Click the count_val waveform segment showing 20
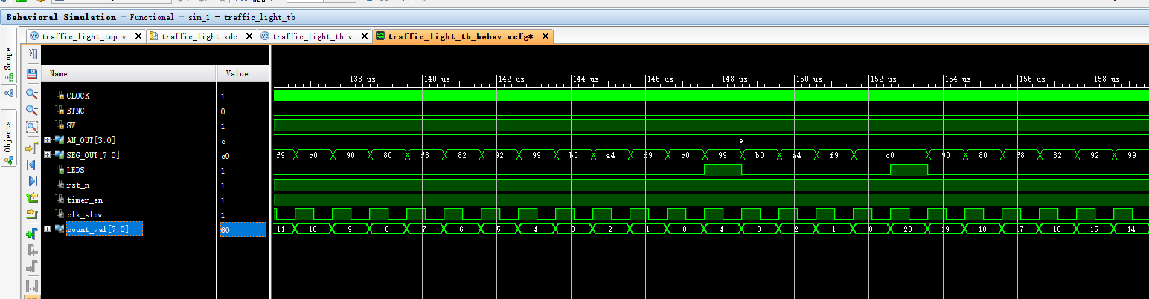The width and height of the screenshot is (1149, 299). pos(909,229)
